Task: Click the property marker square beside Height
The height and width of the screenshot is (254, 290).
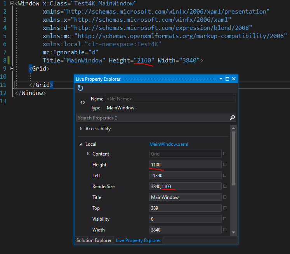Action: (x=225, y=165)
